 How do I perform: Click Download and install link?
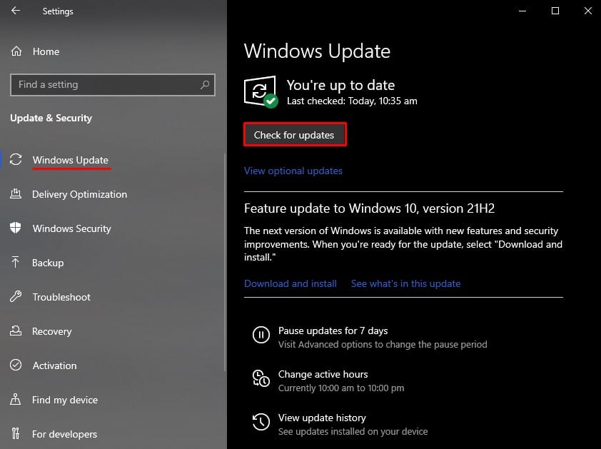pos(291,283)
